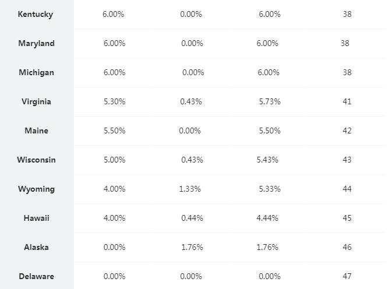Viewport: 388px width, 289px height.
Task: Select the Delaware row header
Action: [36, 277]
